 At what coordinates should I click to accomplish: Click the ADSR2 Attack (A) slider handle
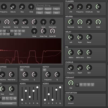pyautogui.click(x=45, y=100)
